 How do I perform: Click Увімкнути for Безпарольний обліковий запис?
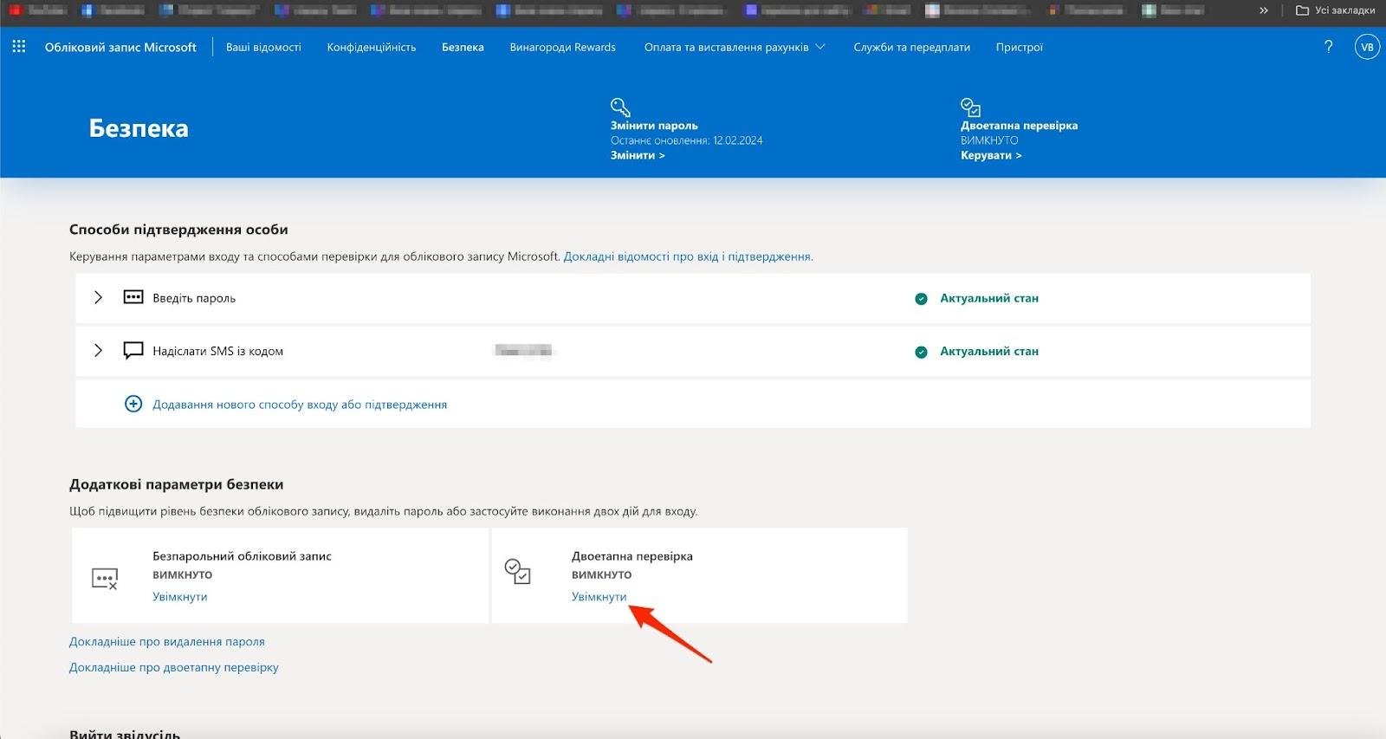(x=180, y=597)
